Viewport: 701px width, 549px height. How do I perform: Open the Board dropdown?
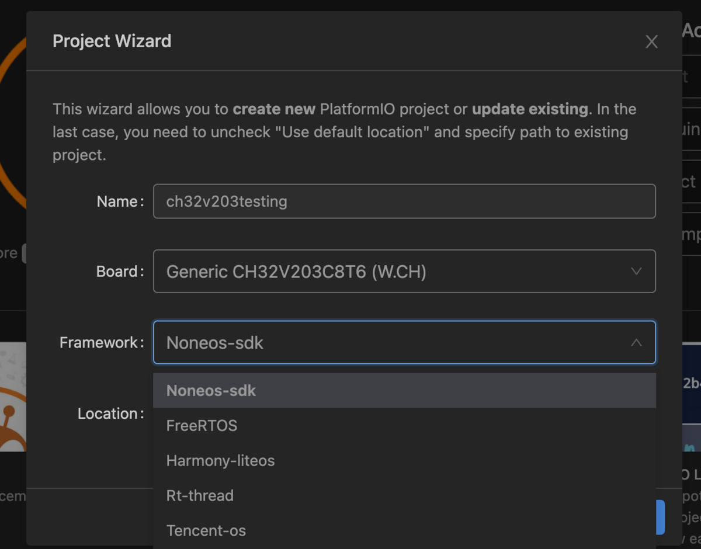(x=404, y=272)
